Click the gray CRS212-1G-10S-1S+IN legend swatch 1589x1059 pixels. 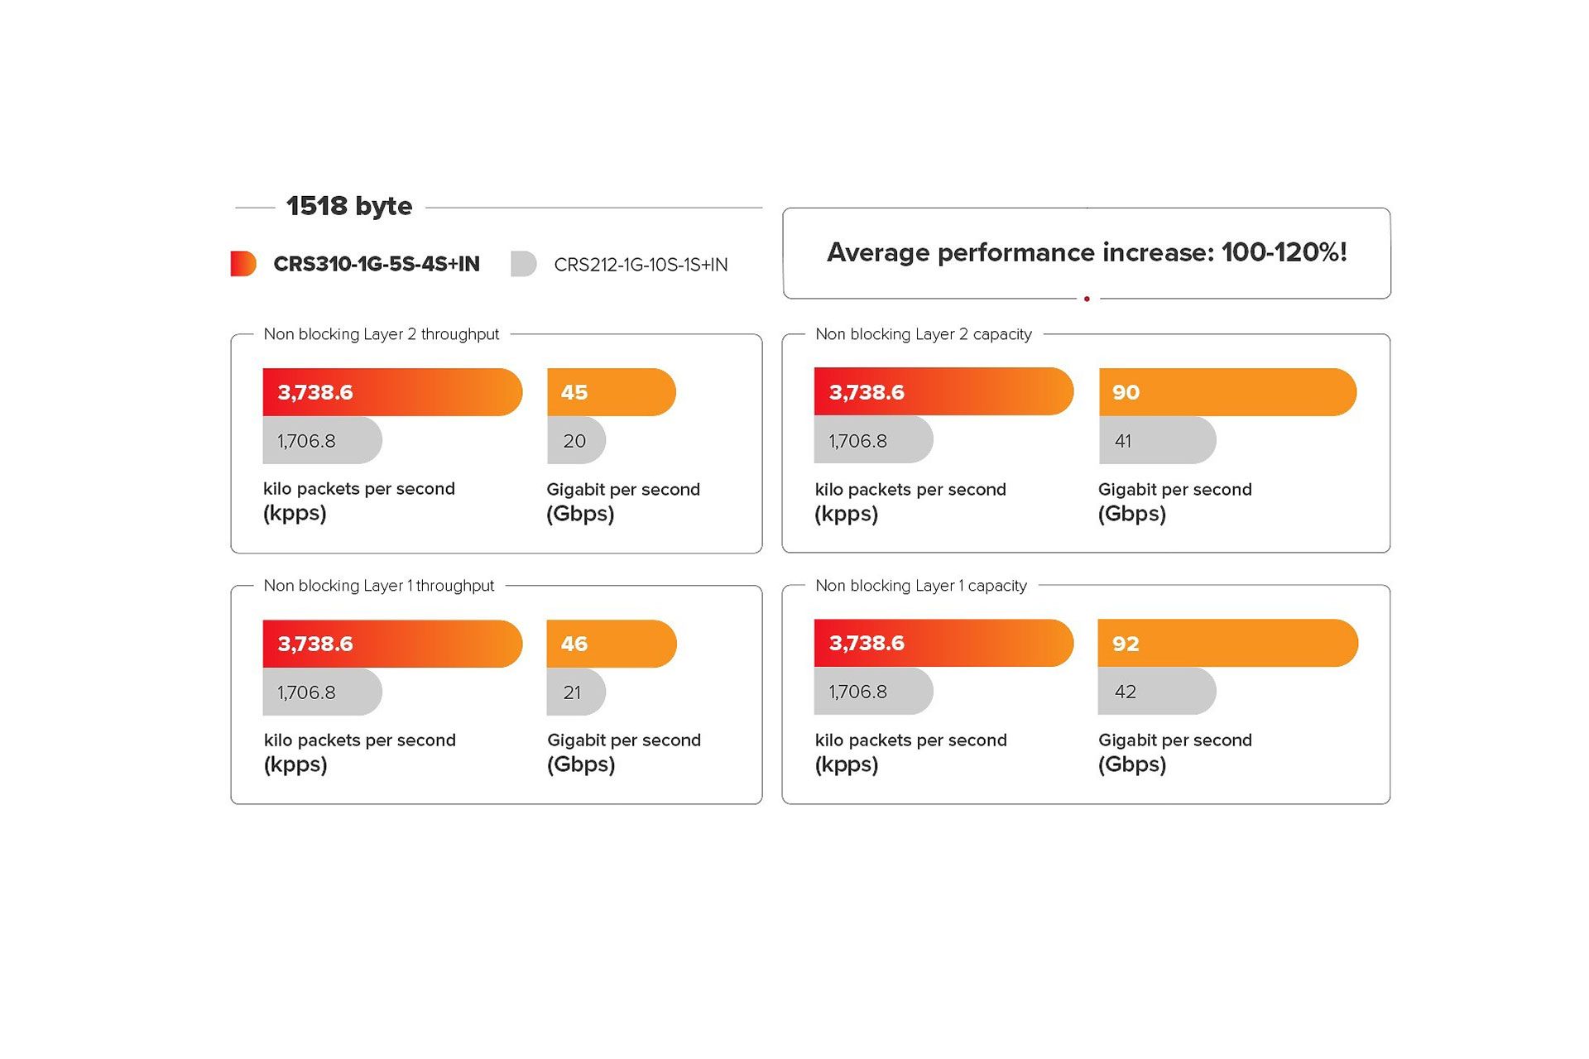click(x=524, y=264)
